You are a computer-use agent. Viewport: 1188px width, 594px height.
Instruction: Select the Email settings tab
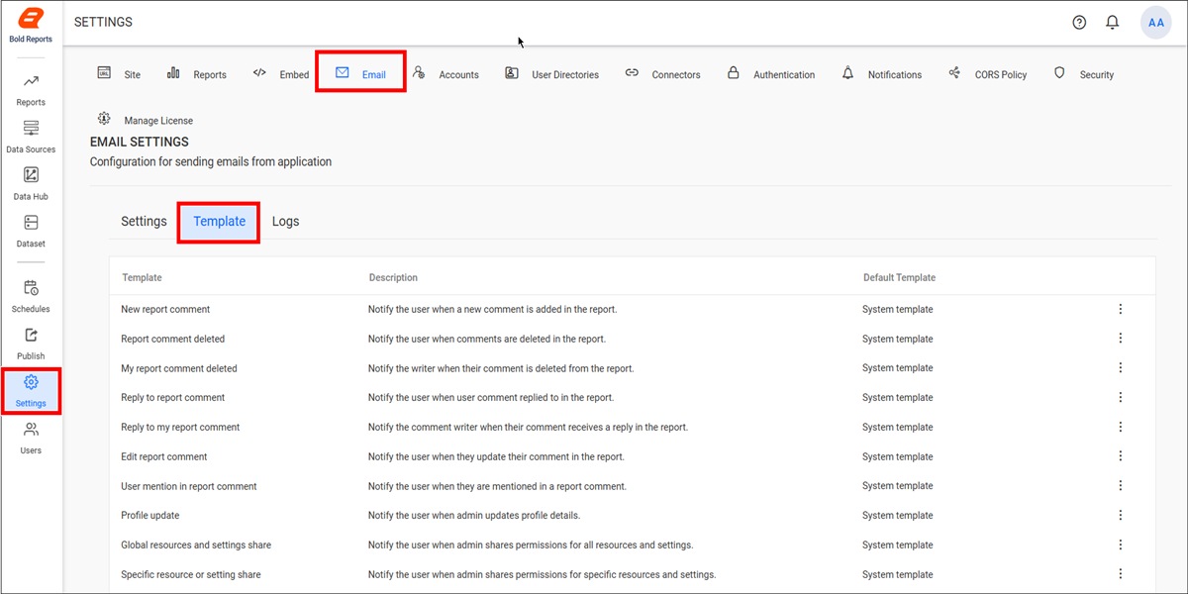pyautogui.click(x=360, y=73)
